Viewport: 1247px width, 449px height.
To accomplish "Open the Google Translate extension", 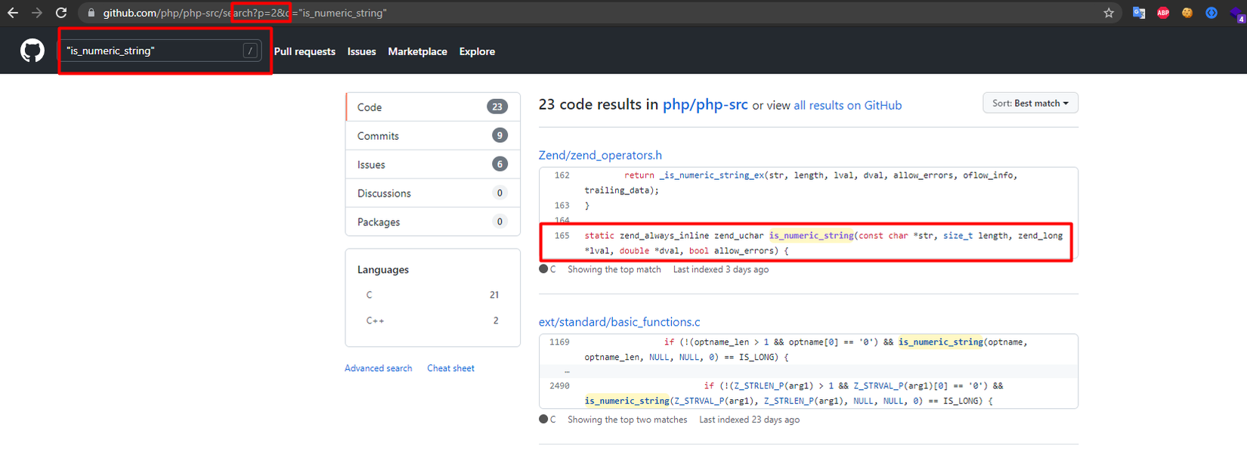I will (x=1139, y=13).
